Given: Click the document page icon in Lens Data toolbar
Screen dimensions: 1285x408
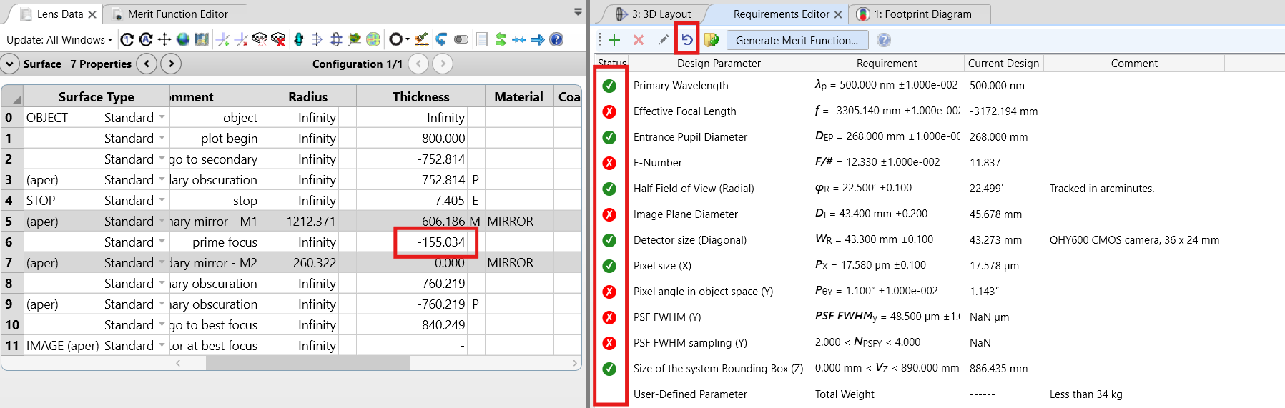Looking at the screenshot, I should tap(482, 39).
